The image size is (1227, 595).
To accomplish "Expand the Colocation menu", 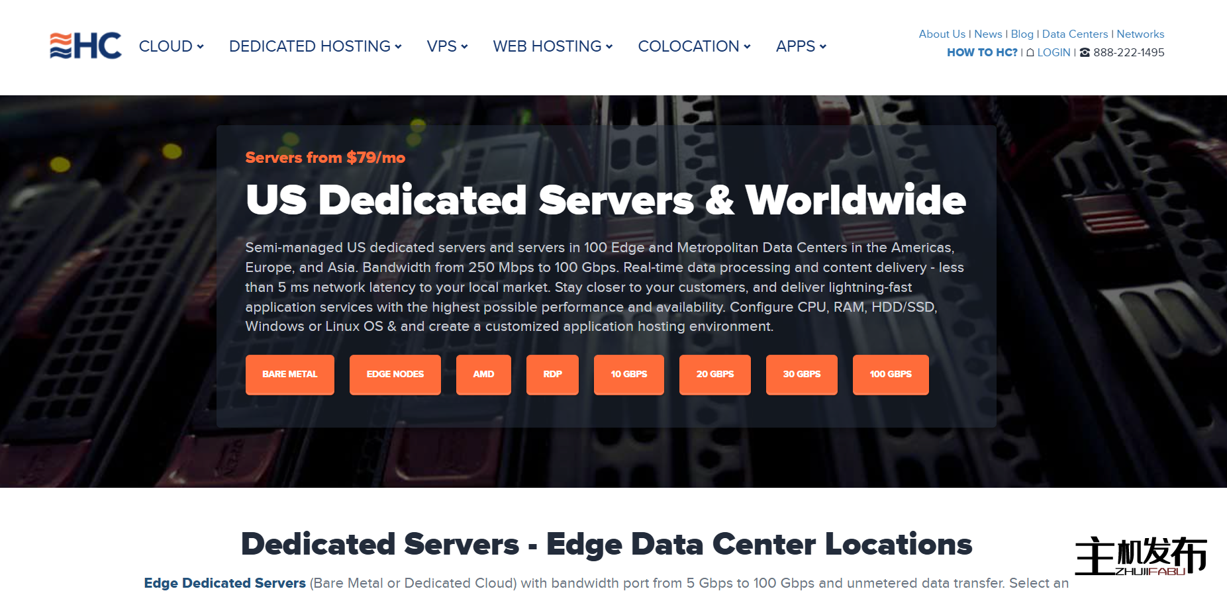I will pos(693,46).
